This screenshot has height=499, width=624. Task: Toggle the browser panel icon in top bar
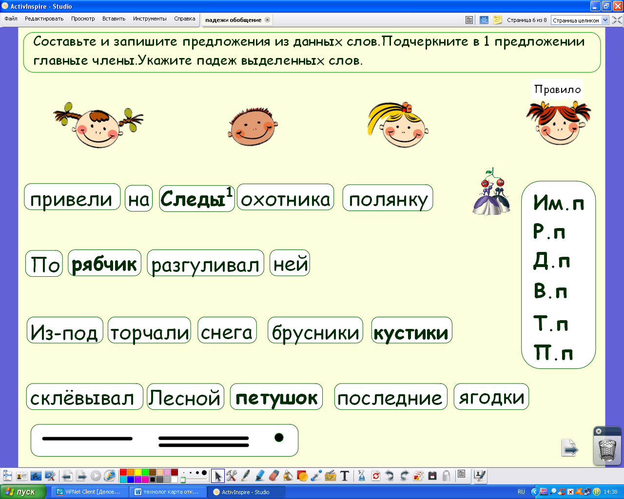pyautogui.click(x=469, y=20)
